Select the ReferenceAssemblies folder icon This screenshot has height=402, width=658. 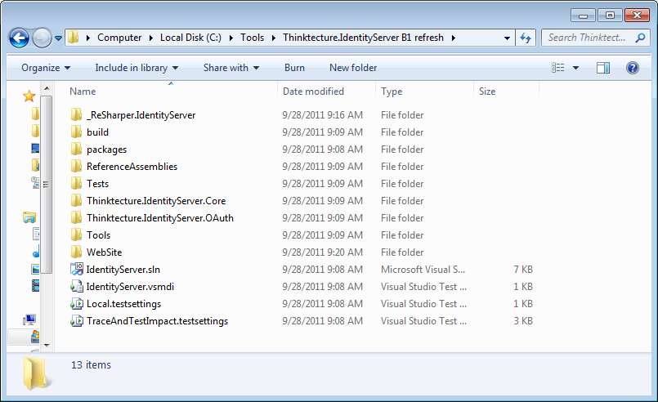pyautogui.click(x=76, y=166)
